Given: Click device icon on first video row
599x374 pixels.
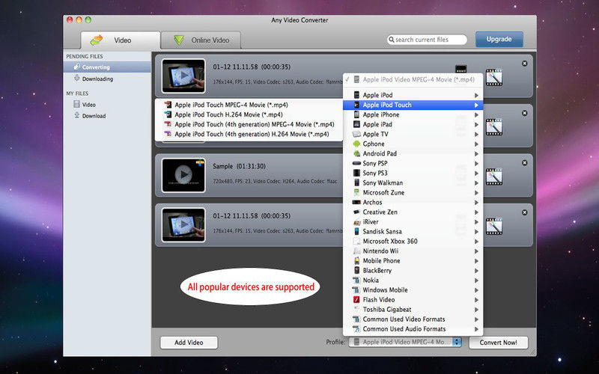Looking at the screenshot, I should (461, 69).
